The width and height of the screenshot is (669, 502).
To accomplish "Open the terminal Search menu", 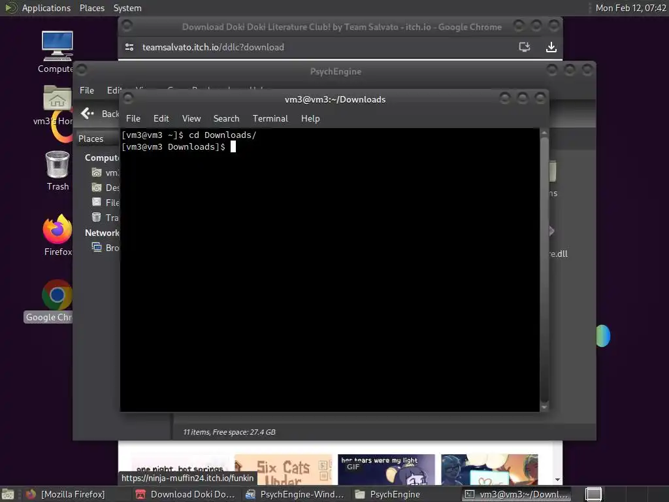I will pos(226,119).
